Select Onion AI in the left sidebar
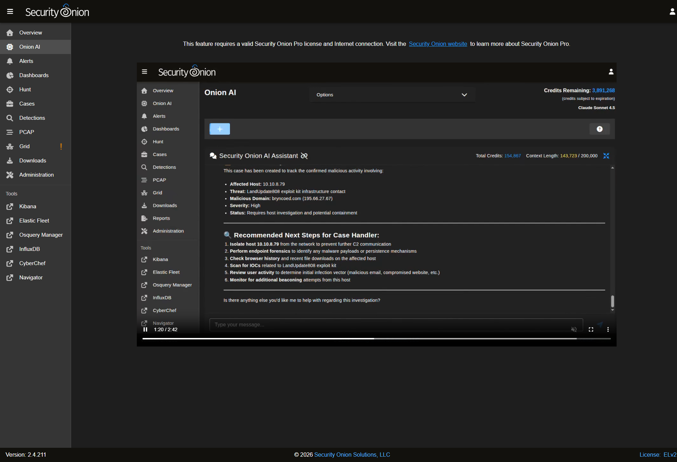Image resolution: width=677 pixels, height=462 pixels. (36, 47)
